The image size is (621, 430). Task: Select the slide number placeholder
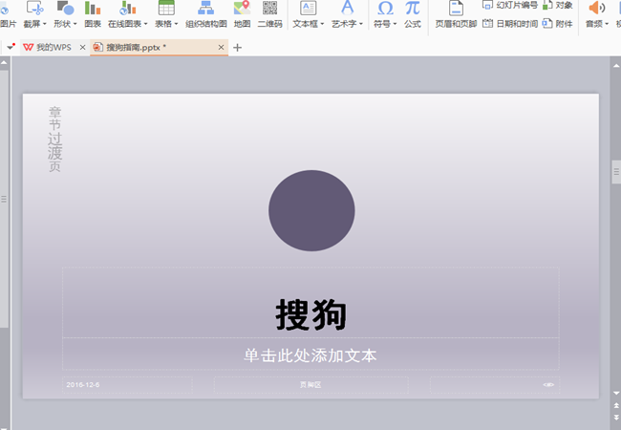coord(495,385)
